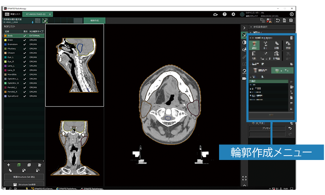Click 関連Structure Set 読込 button

(24, 177)
